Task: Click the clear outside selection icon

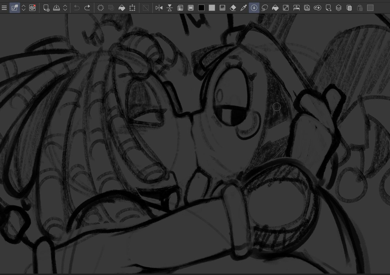Action: (x=111, y=7)
